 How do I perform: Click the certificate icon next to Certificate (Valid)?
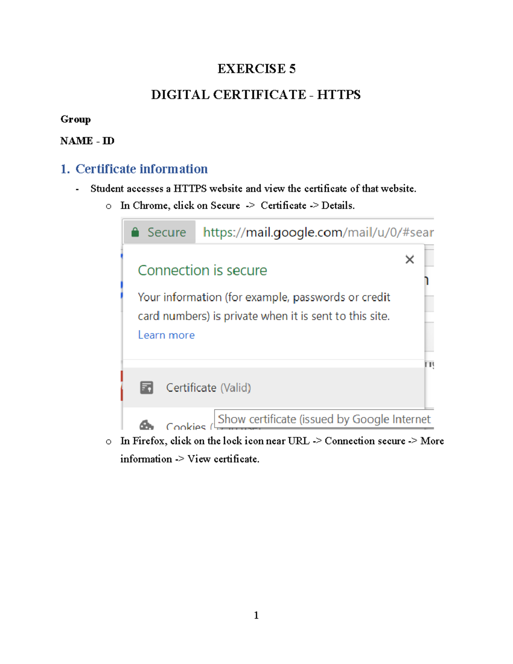[x=147, y=387]
